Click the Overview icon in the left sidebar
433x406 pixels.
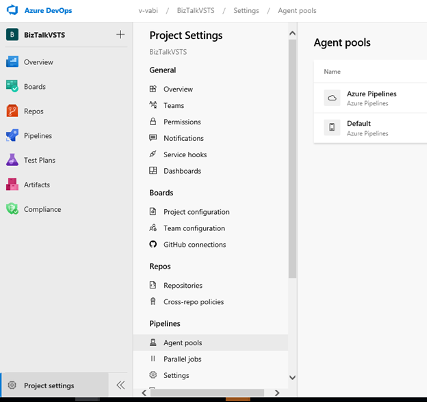tap(12, 62)
